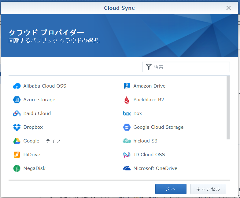The image size is (240, 198).
Task: Pick the Microsoft OneDrive label
Action: 155,168
